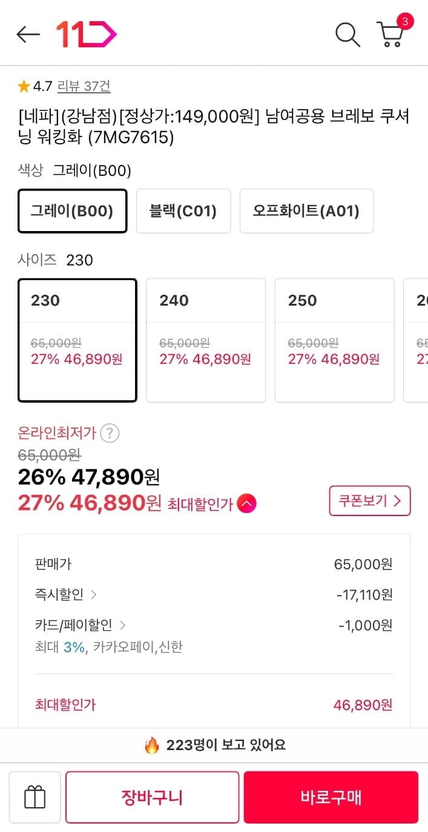Expand 즉시할인 details
The width and height of the screenshot is (428, 832).
[x=66, y=595]
